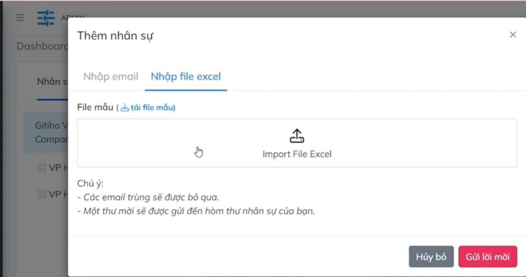
Task: Select the "Nhập file excel" tab
Action: pos(186,76)
